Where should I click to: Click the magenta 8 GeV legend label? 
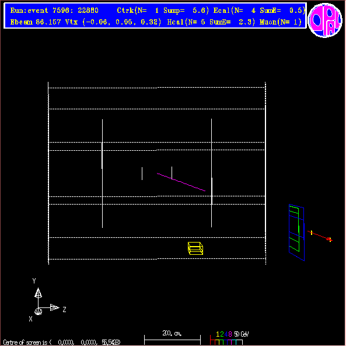[230, 334]
